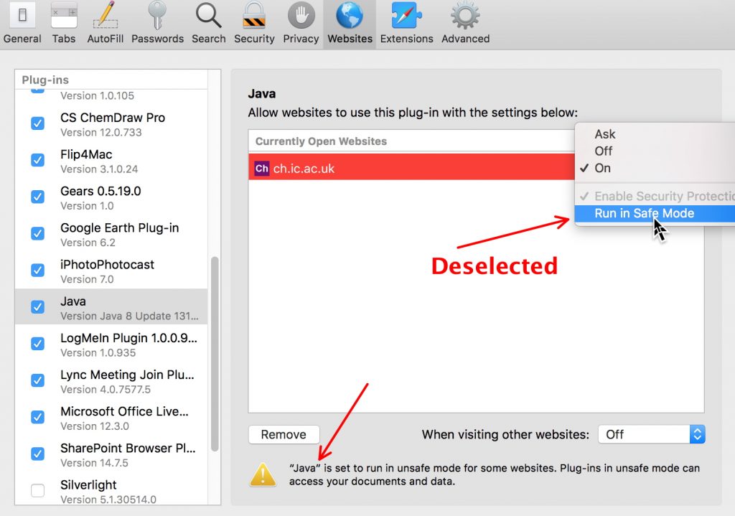The image size is (735, 516).
Task: Open Passwords key icon pane
Action: coord(158,23)
